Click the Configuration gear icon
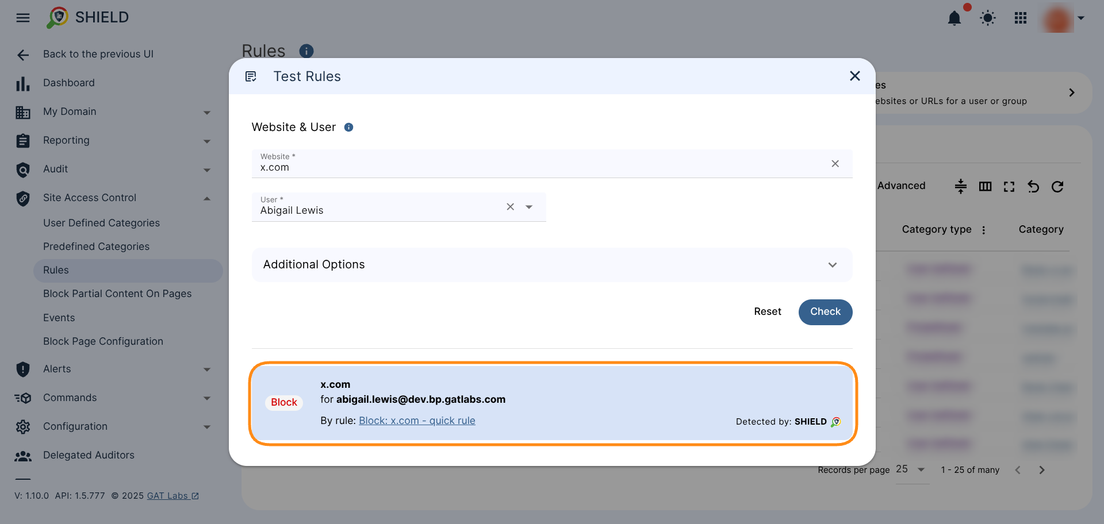This screenshot has width=1104, height=524. pos(23,427)
